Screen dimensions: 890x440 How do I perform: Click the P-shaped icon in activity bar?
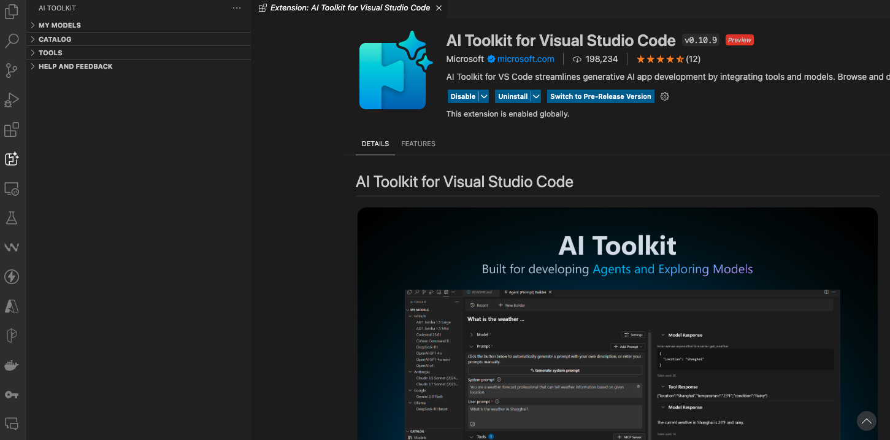point(12,336)
